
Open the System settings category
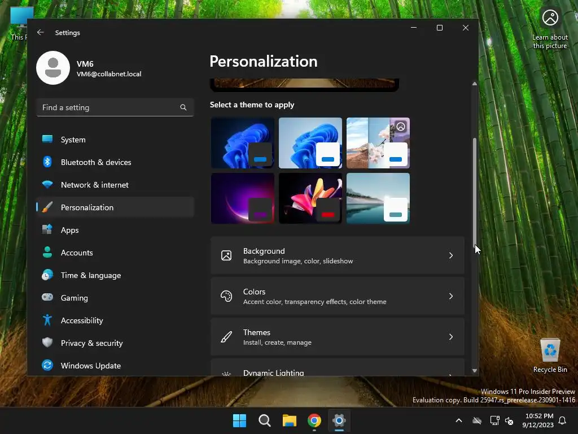point(115,140)
